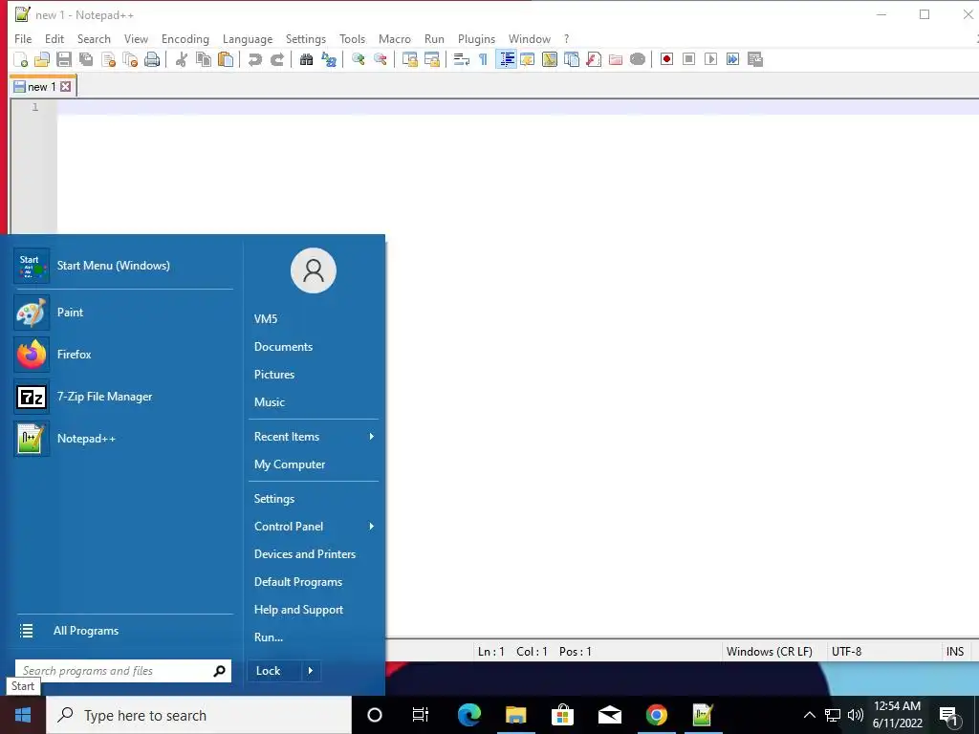Viewport: 979px width, 734px height.
Task: Click the Redo arrow icon
Action: point(276,59)
